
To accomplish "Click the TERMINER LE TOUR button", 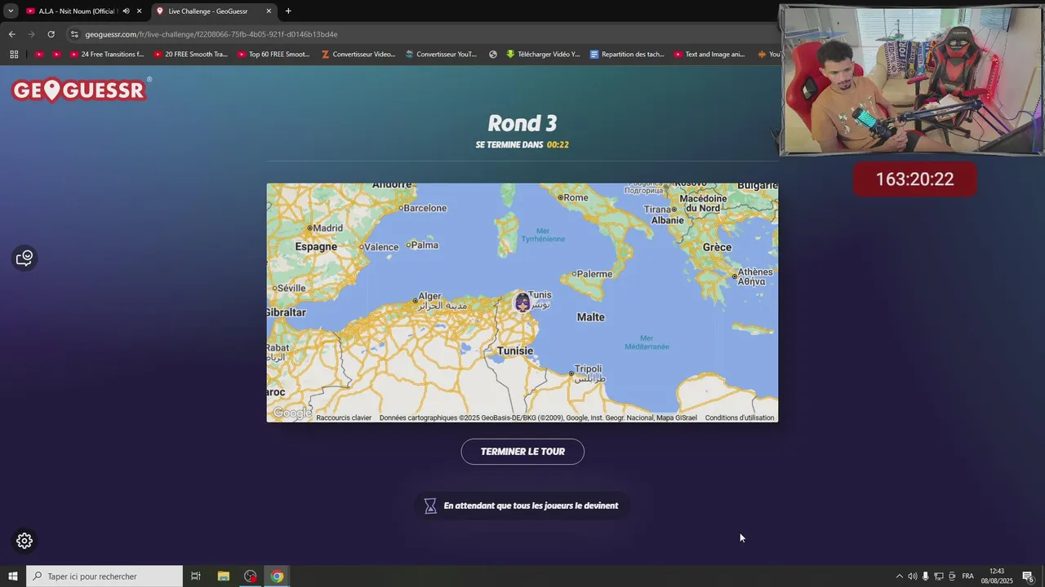I will 522,452.
